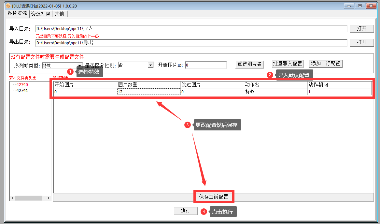
Task: Click into the 导入目录 path field
Action: [191, 29]
